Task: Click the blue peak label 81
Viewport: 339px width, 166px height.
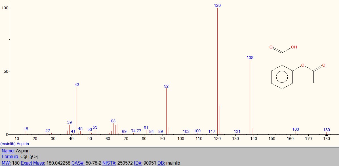Action: pos(146,128)
